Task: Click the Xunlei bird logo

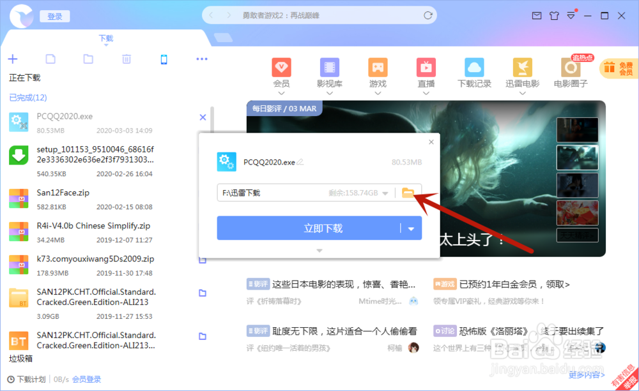Action: point(21,17)
